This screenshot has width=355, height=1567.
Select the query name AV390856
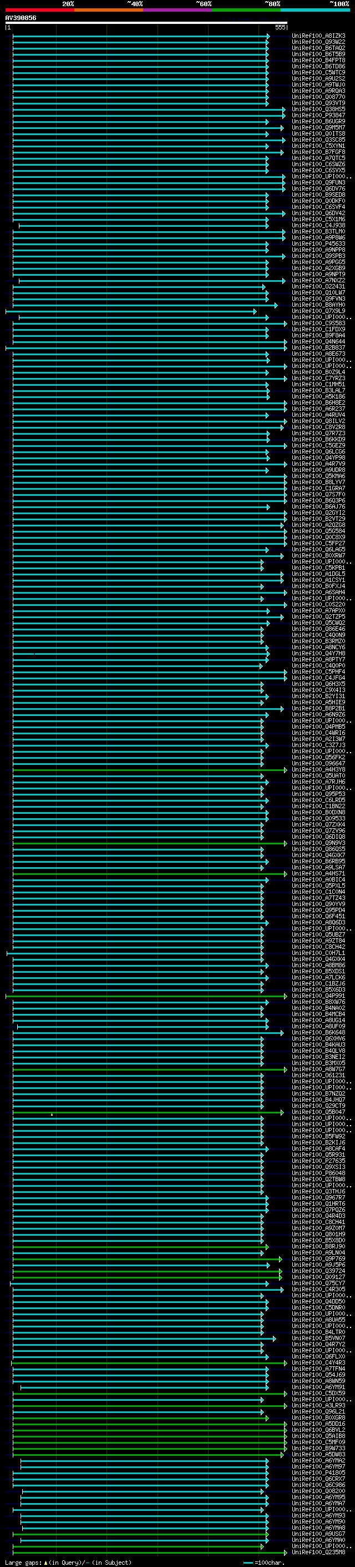[x=21, y=18]
